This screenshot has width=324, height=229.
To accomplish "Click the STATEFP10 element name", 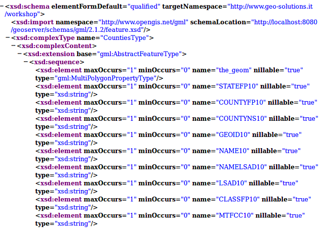I will pyautogui.click(x=237, y=86).
